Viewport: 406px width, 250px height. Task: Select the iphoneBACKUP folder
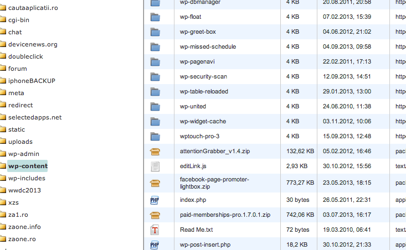click(x=32, y=81)
